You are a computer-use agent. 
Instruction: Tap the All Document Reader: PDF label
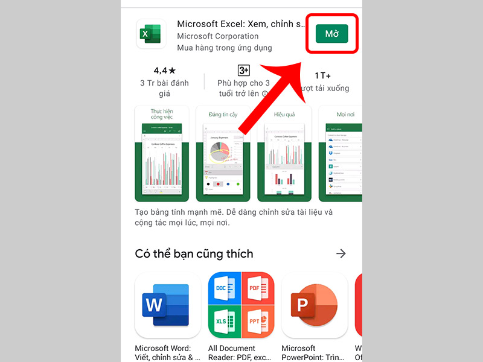click(240, 353)
